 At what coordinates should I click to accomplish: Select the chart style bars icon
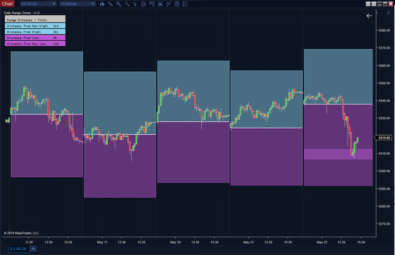coord(102,4)
